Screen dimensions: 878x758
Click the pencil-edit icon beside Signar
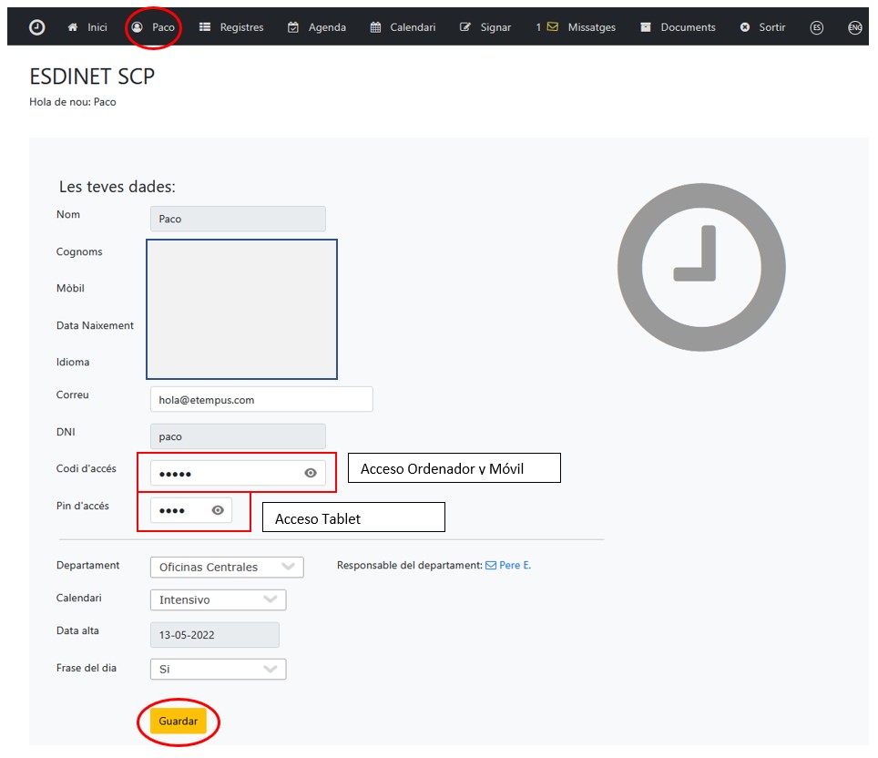tap(465, 27)
